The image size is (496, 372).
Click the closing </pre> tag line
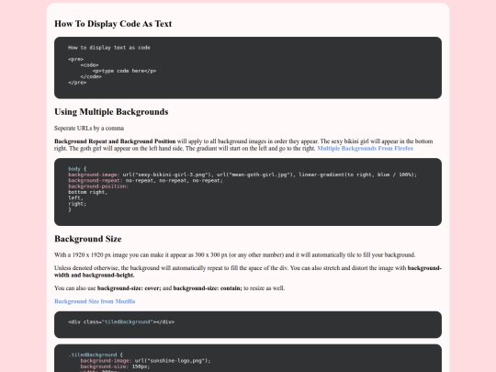tap(77, 83)
